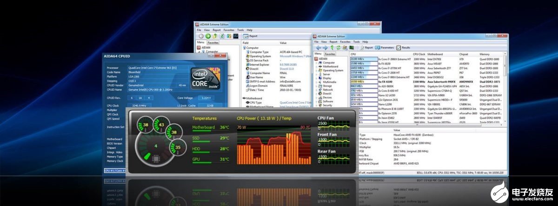Click the green chip icon in benchmark window toolbar
This screenshot has width=558, height=206.
coord(352,47)
